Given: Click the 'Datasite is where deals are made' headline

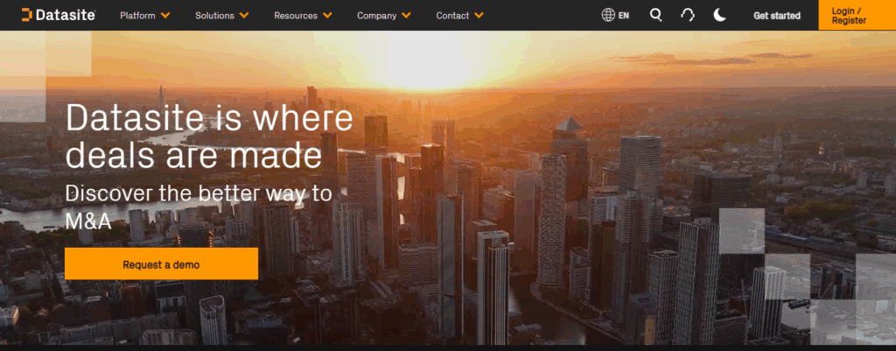Looking at the screenshot, I should point(209,137).
